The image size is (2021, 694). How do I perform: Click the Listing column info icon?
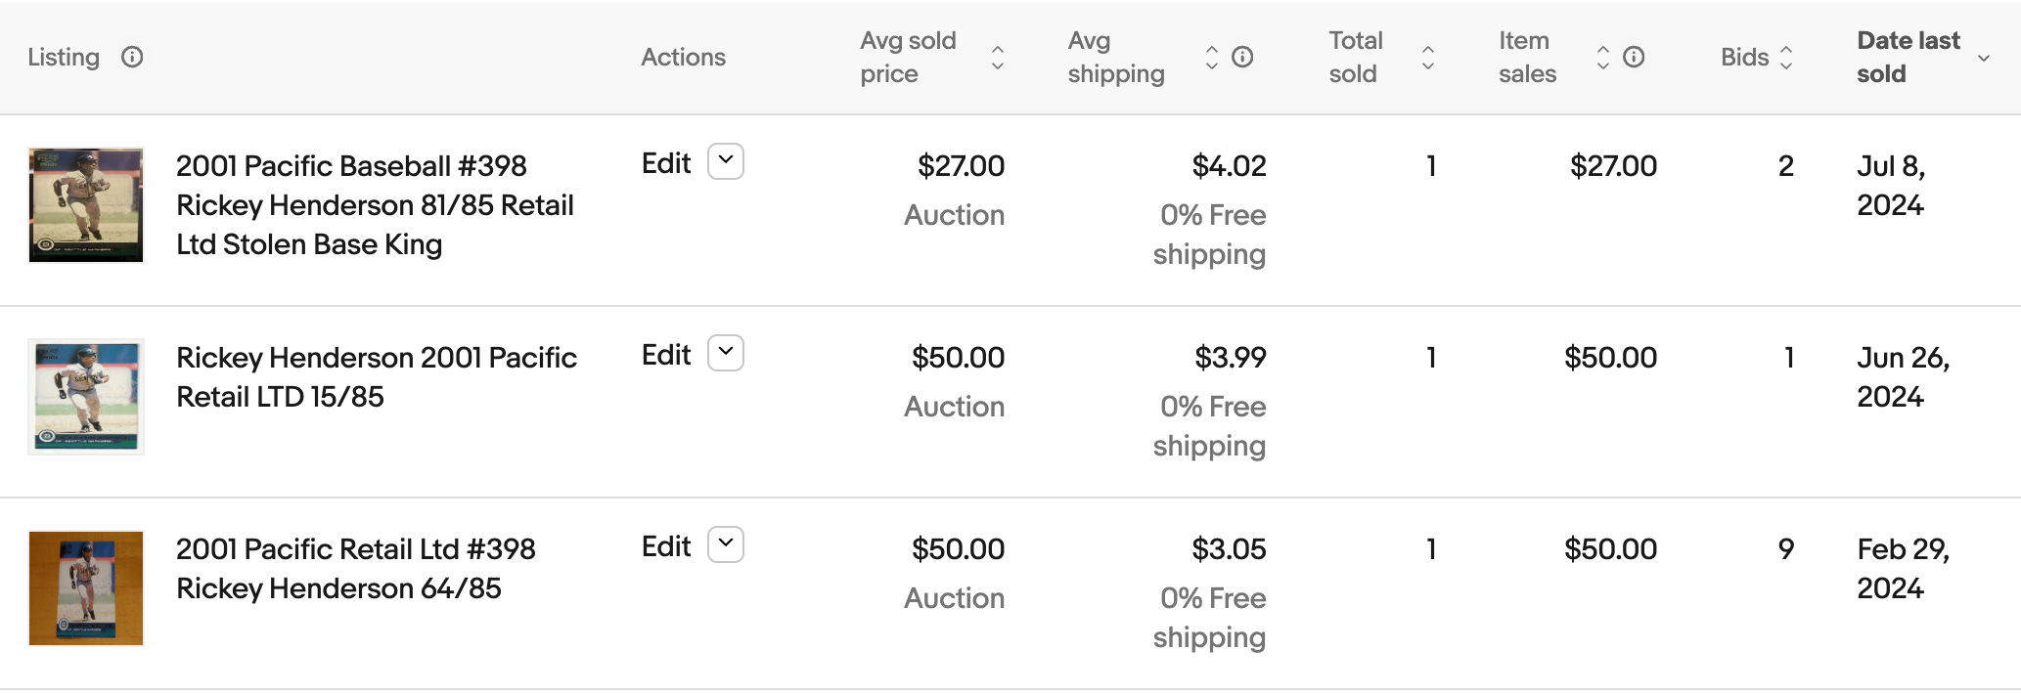[132, 58]
